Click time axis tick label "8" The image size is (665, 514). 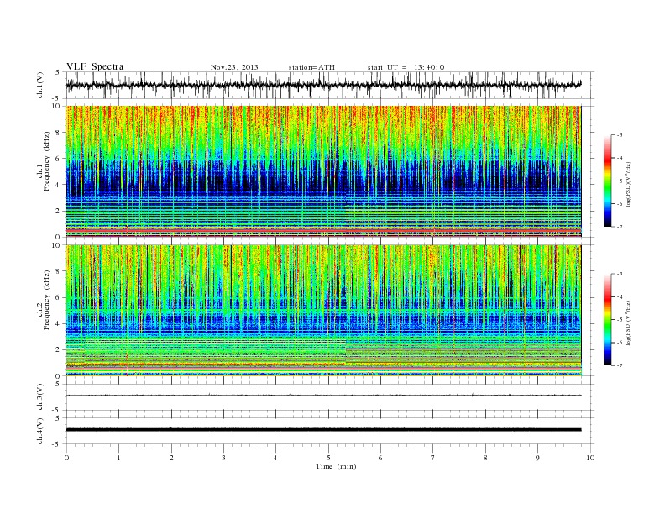(x=485, y=458)
